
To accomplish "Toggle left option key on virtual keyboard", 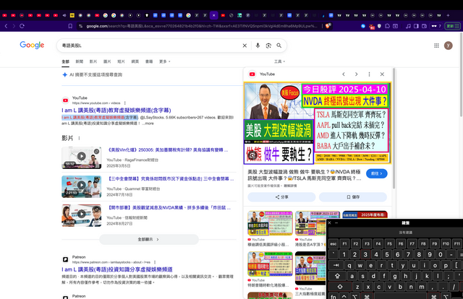I will [x=354, y=296].
